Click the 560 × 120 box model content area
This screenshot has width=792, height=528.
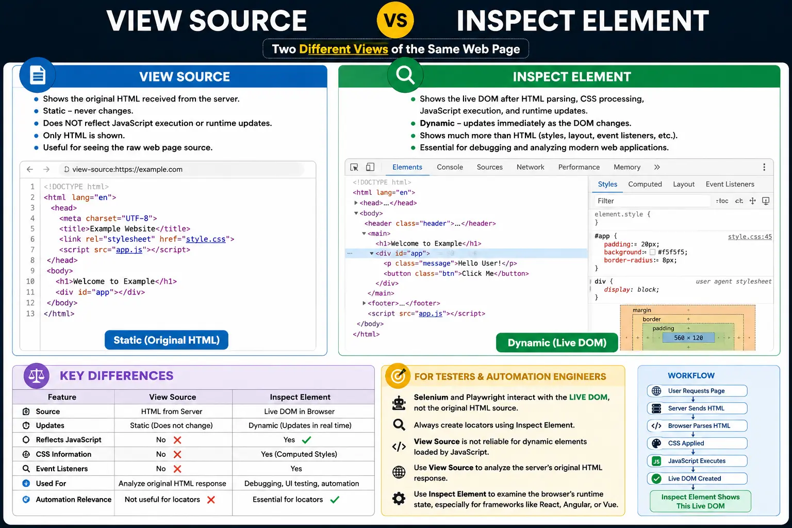click(688, 338)
